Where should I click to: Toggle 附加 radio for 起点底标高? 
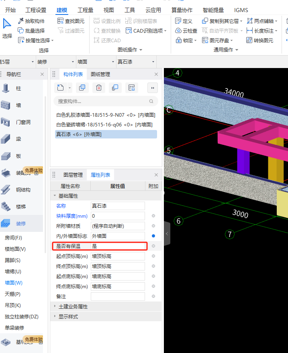(x=153, y=276)
